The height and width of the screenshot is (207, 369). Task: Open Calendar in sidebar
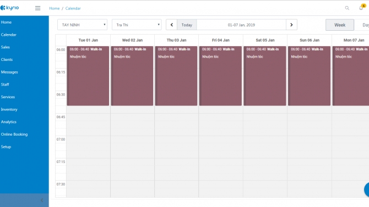(8, 35)
